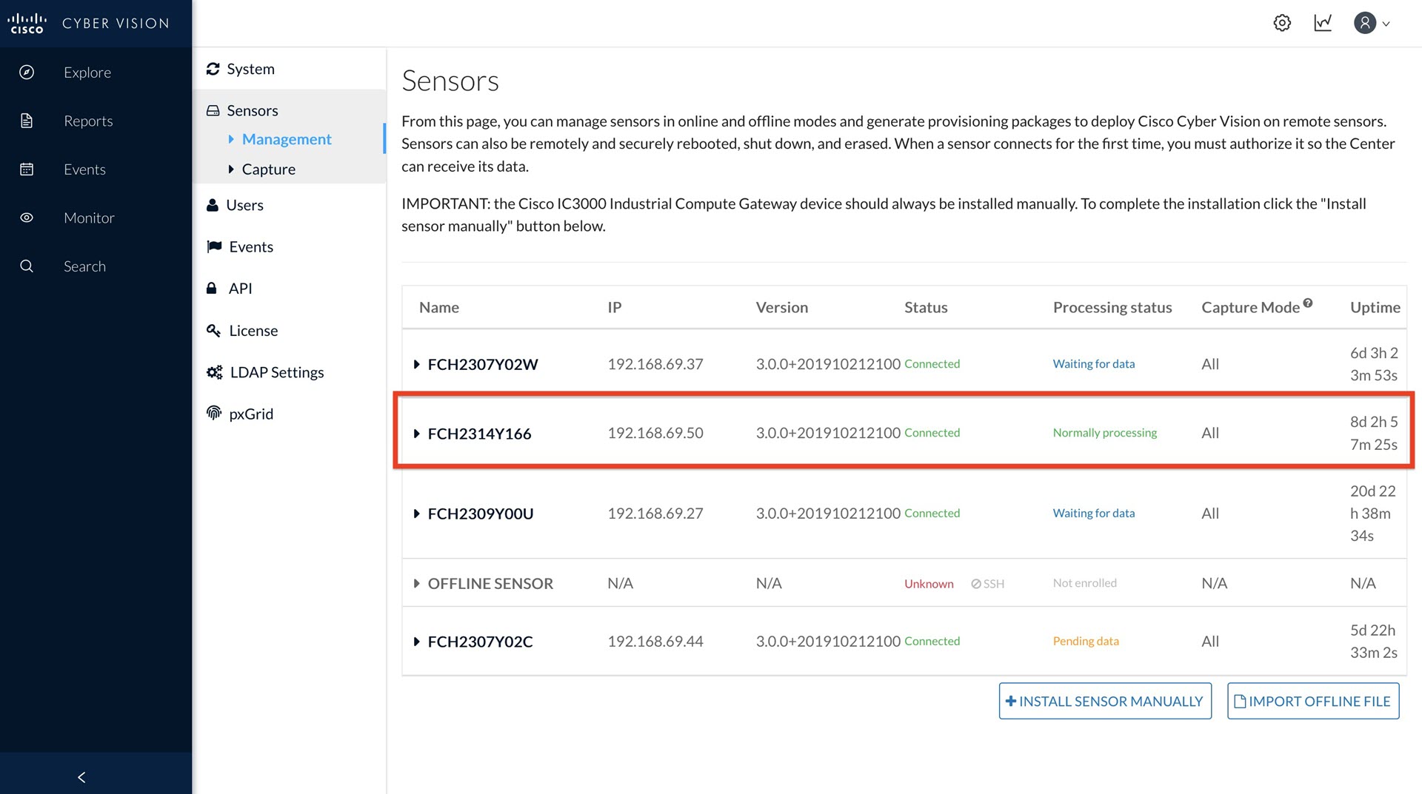
Task: Click 'Waiting for data' for FCH2309Y00U
Action: click(x=1094, y=514)
